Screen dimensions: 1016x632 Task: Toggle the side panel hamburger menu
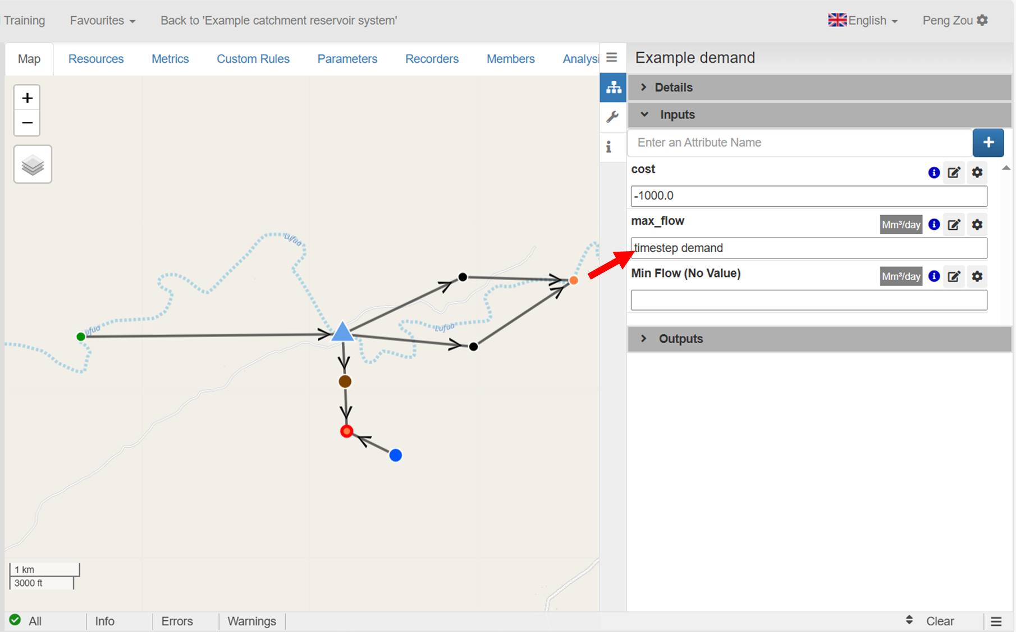(x=612, y=57)
